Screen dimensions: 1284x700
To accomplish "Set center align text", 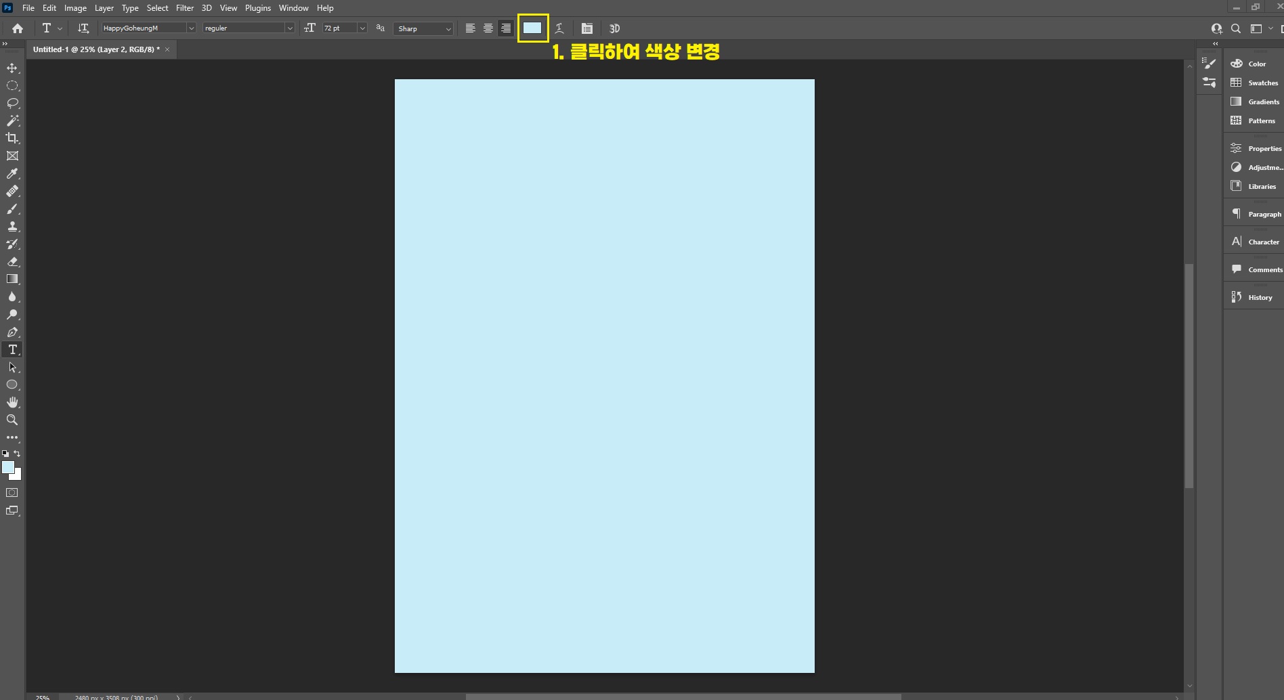I will 488,28.
